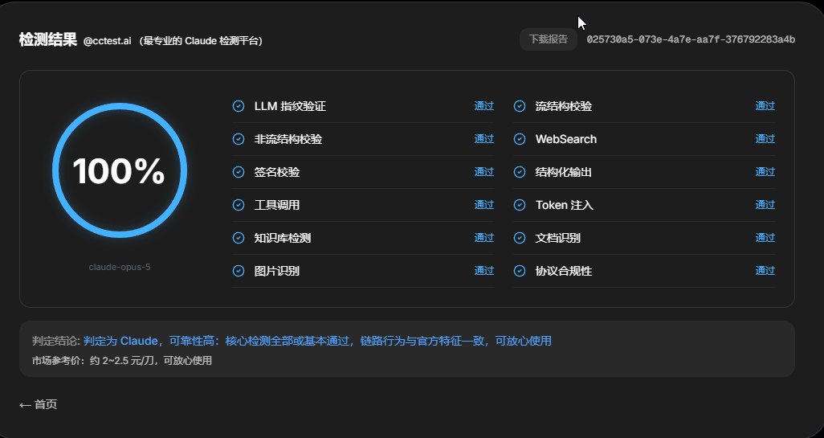Click the 结构化输出 label
Viewport: 824px width, 438px height.
564,172
